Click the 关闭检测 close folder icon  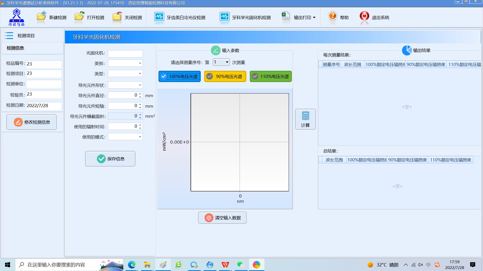117,17
